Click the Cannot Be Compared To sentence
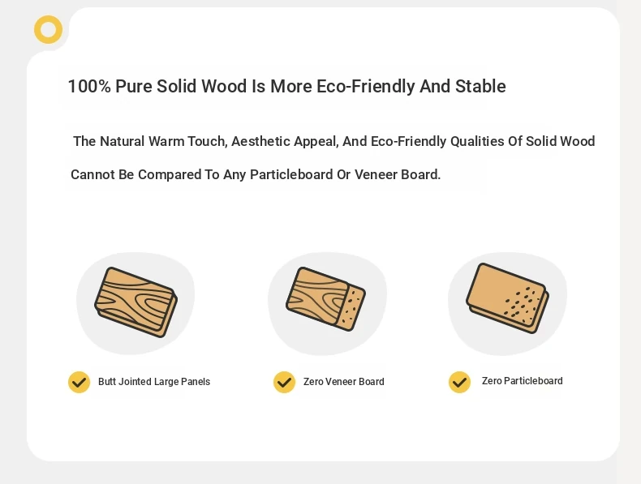The width and height of the screenshot is (641, 484). click(256, 175)
